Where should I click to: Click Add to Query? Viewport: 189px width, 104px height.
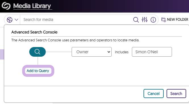(x=38, y=71)
